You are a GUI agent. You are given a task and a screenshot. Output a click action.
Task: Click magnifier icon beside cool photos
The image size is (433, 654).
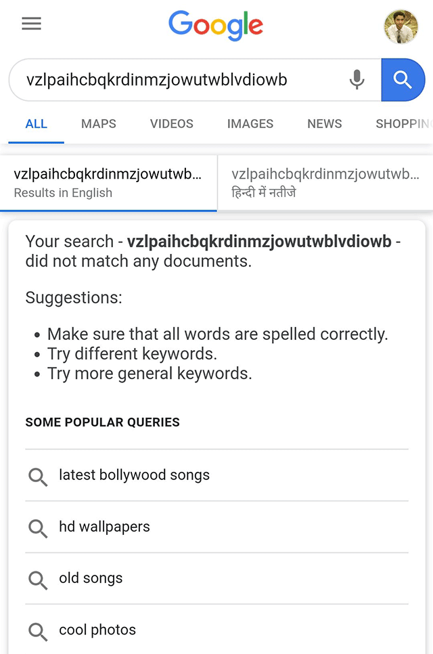point(38,630)
